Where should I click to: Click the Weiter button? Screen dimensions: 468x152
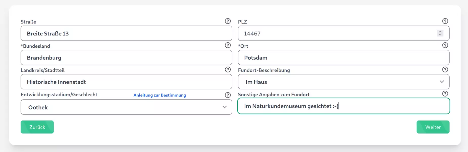click(x=433, y=127)
